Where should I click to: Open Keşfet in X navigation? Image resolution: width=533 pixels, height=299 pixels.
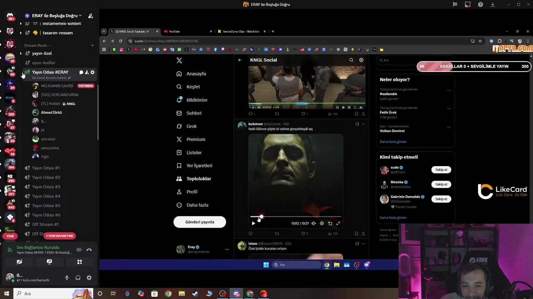188,87
